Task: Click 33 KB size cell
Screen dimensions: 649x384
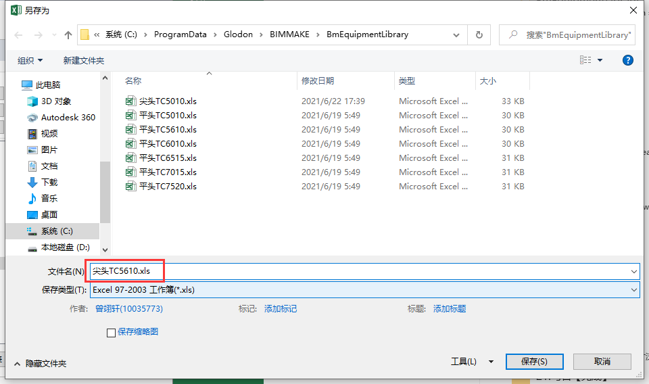Action: pyautogui.click(x=513, y=101)
